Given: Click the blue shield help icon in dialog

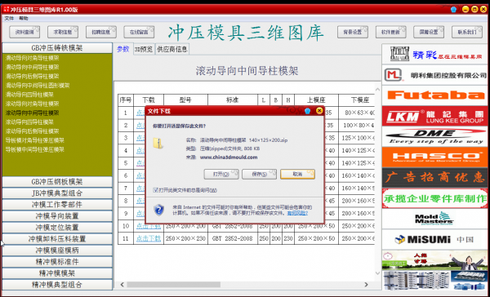Looking at the screenshot, I should [x=159, y=210].
